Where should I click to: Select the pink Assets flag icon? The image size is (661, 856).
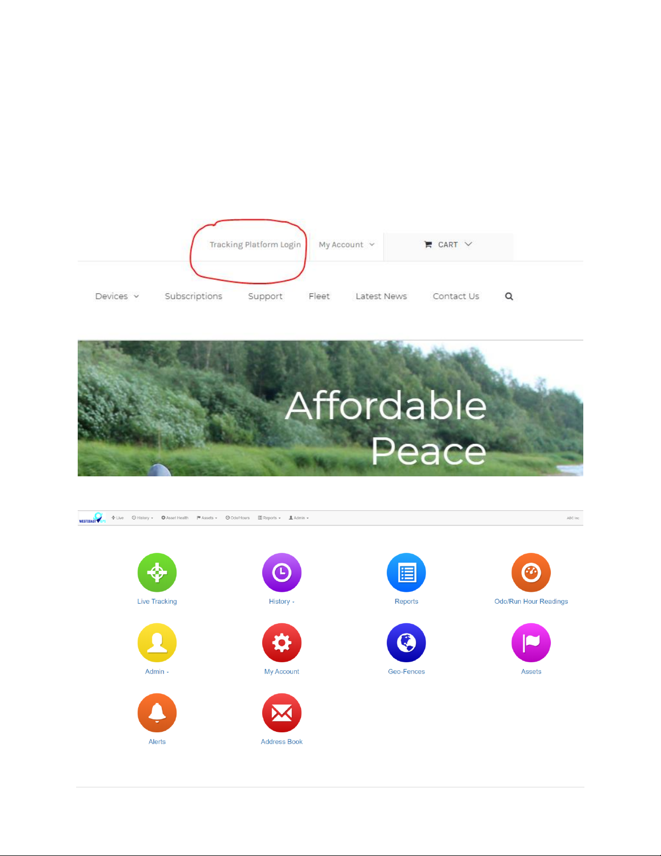coord(531,643)
